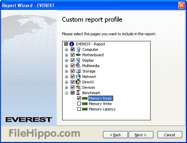The width and height of the screenshot is (187, 143).
Task: Select the Memory Latency tree item
Action: point(102,109)
